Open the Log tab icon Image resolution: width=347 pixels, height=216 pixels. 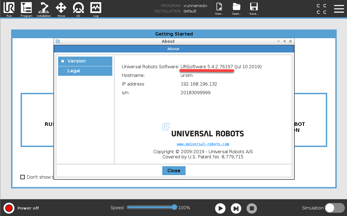coord(96,8)
